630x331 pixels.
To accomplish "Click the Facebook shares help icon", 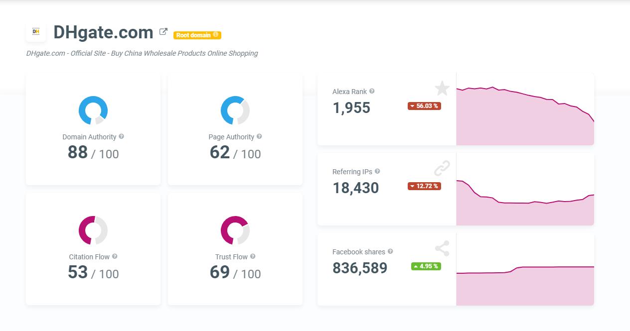I will click(390, 251).
